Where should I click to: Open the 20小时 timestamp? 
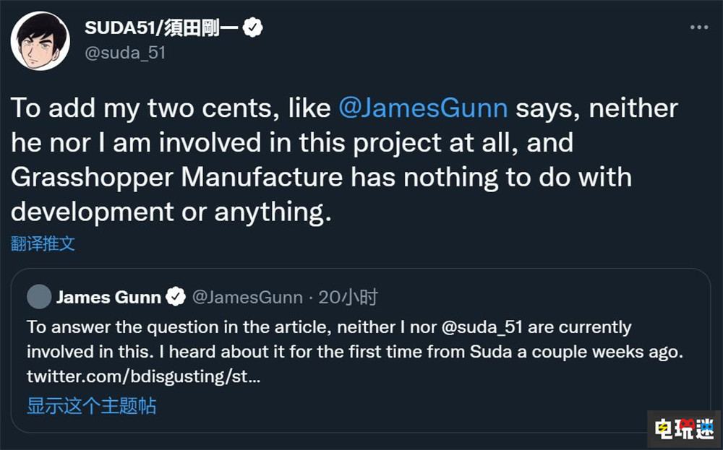348,297
